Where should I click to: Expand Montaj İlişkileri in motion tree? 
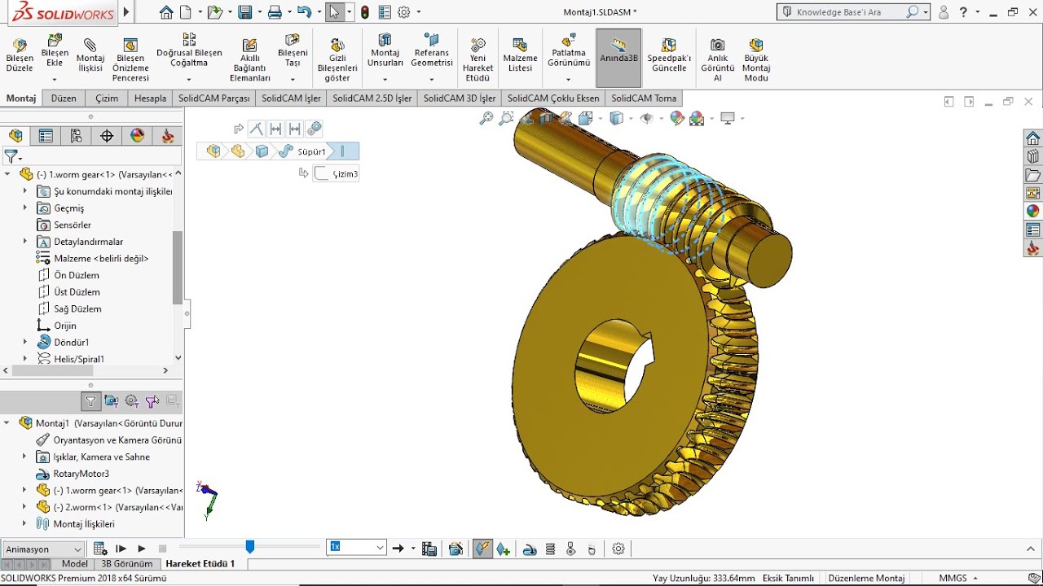tap(24, 523)
